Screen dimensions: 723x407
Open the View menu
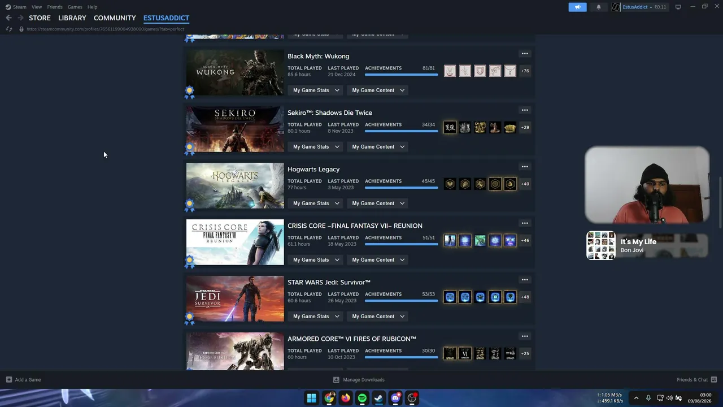pos(37,7)
